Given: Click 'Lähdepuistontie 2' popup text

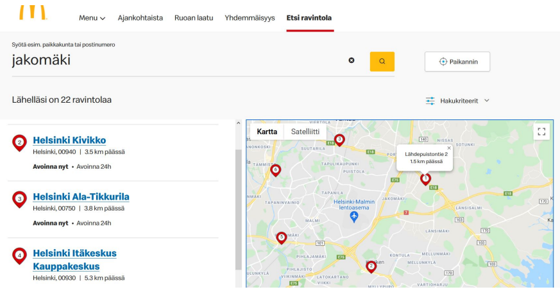Looking at the screenshot, I should pyautogui.click(x=426, y=154).
